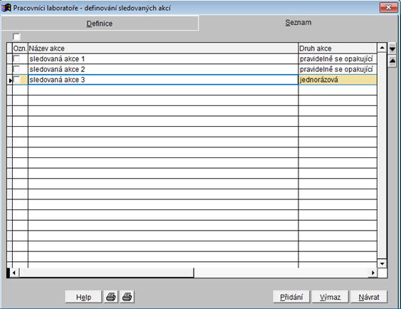This screenshot has height=309, width=401.
Task: Click the large up arrow beside the grid
Action: pyautogui.click(x=392, y=61)
